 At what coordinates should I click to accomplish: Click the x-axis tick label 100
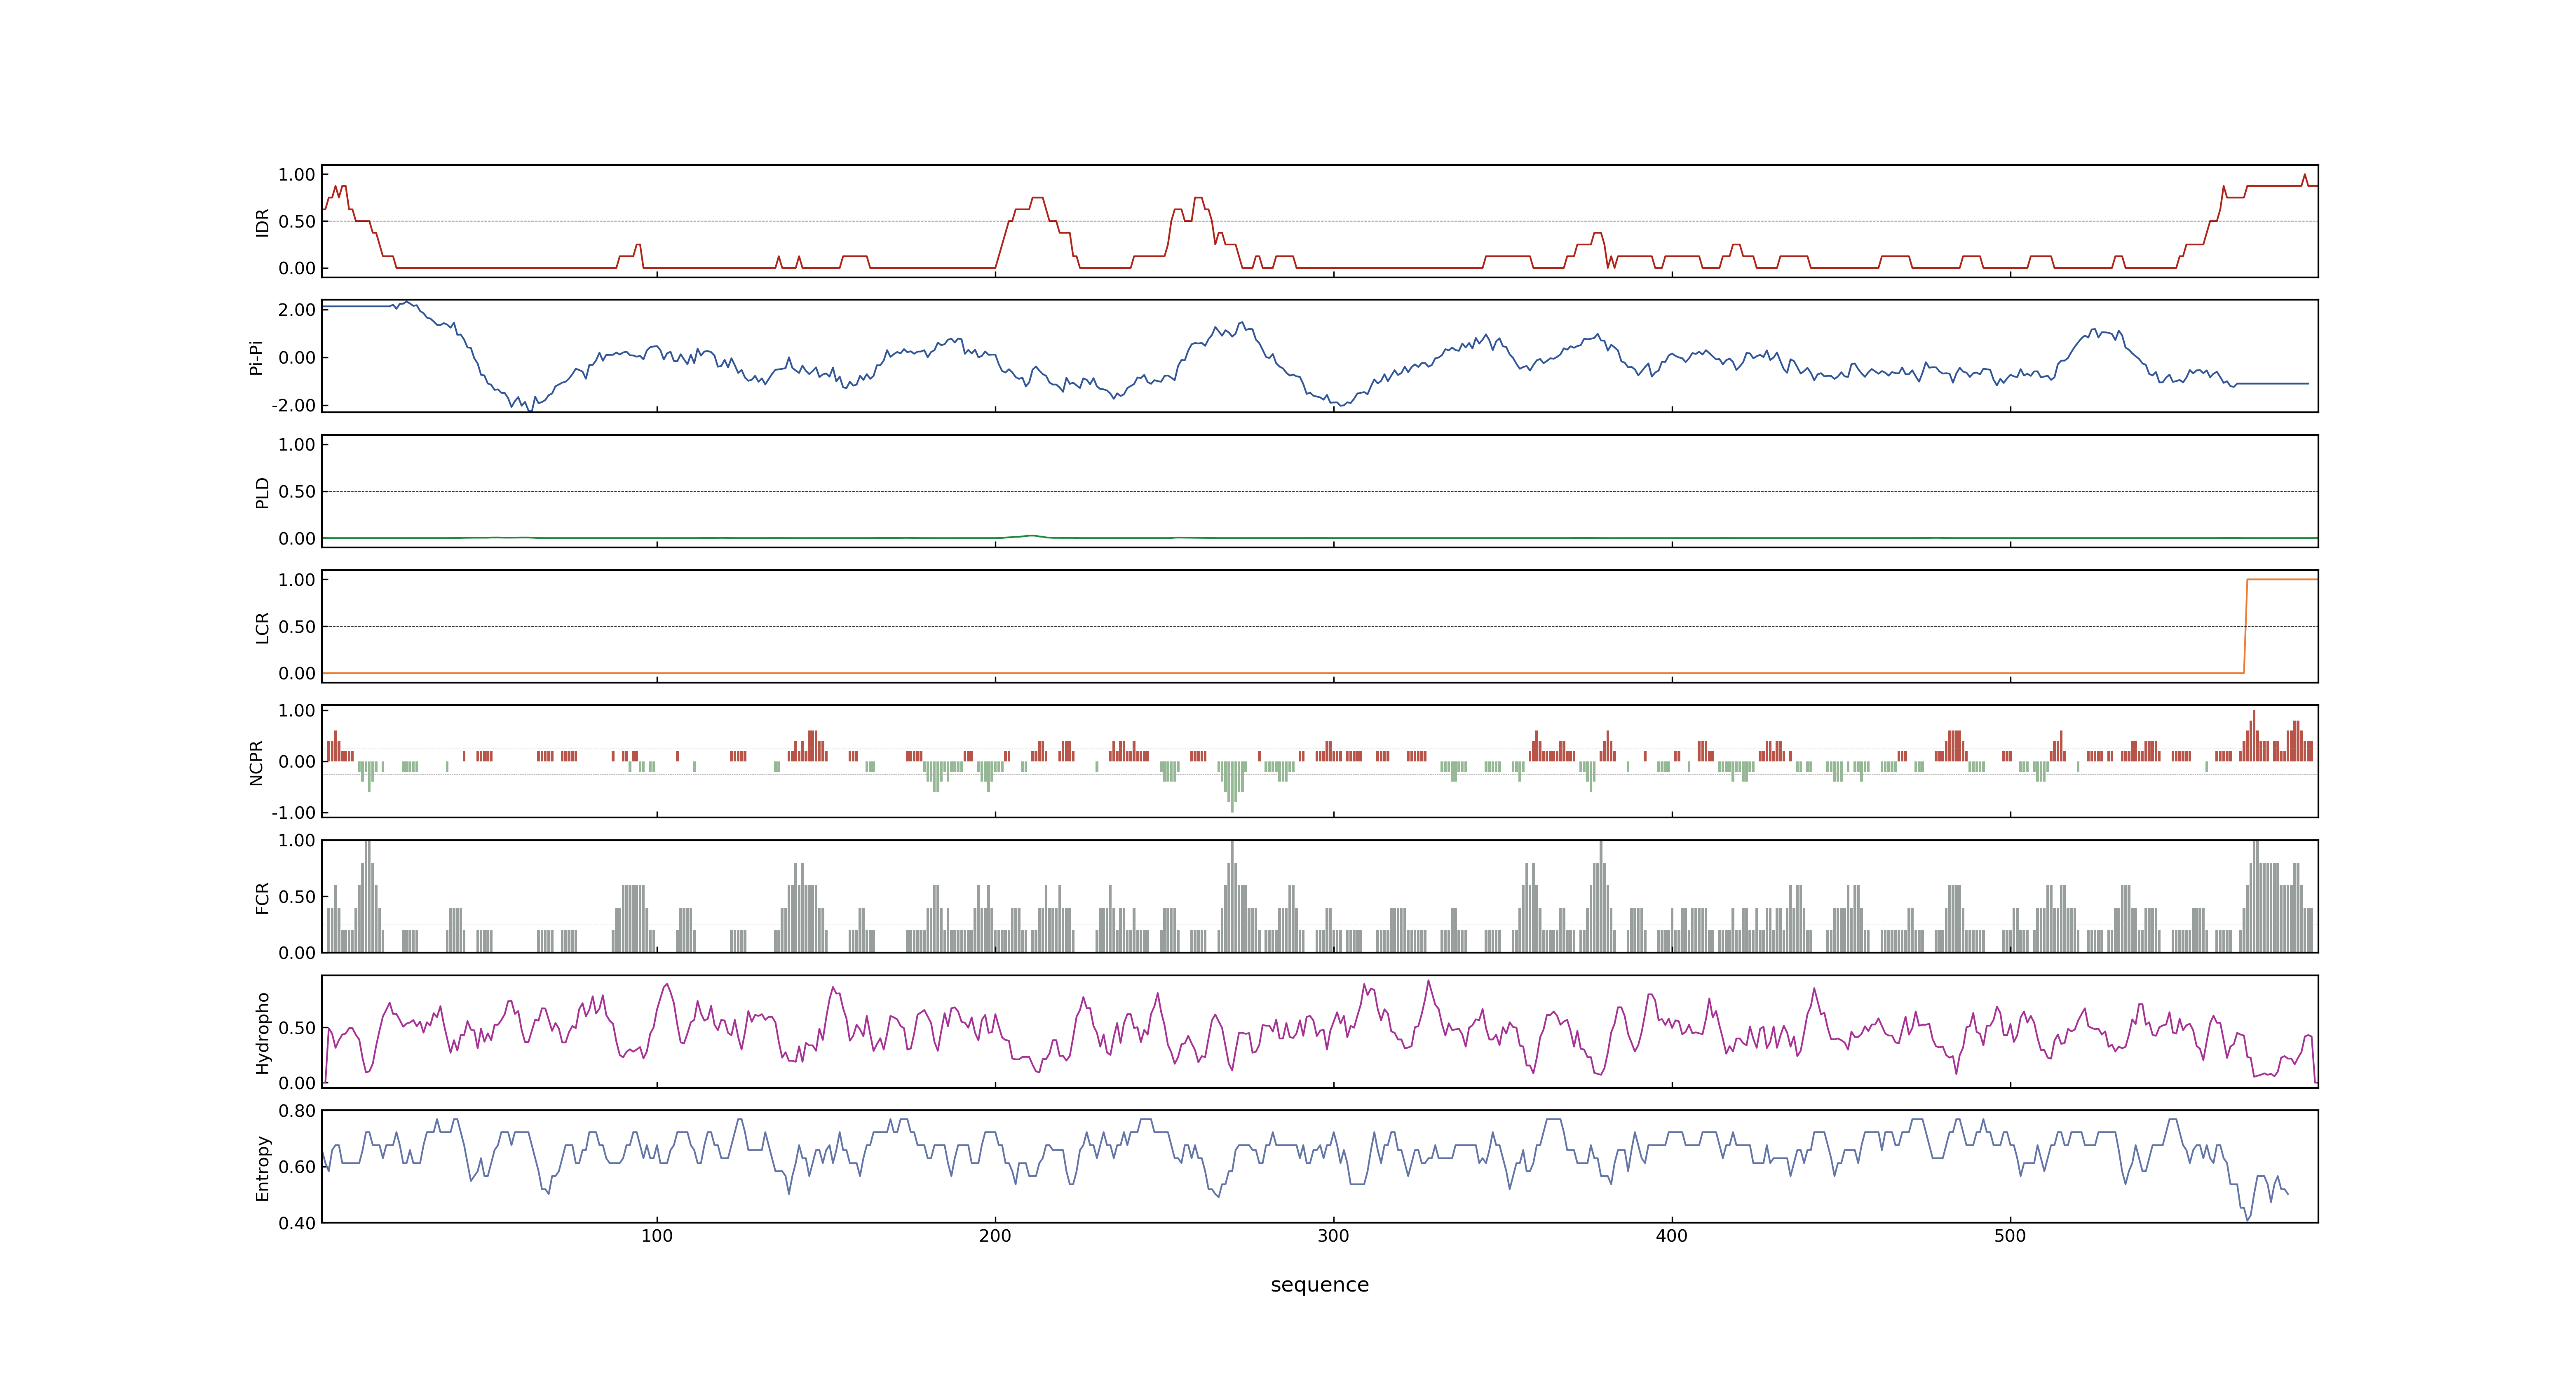pos(657,1236)
